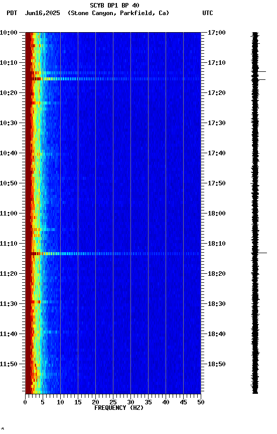The image size is (277, 434).
Task: Click the PDT time label 10:20
Action: tap(9, 93)
